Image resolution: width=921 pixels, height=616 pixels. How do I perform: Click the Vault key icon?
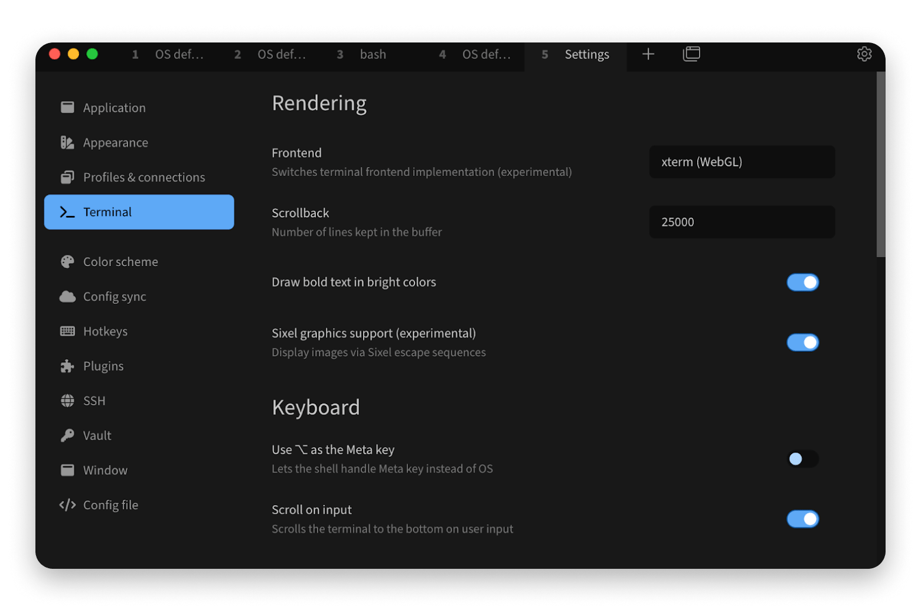tap(67, 435)
